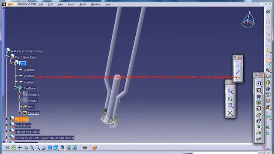Click the Shading render style cylinder icon
Screen dimensions: 274x154
click(x=62, y=148)
